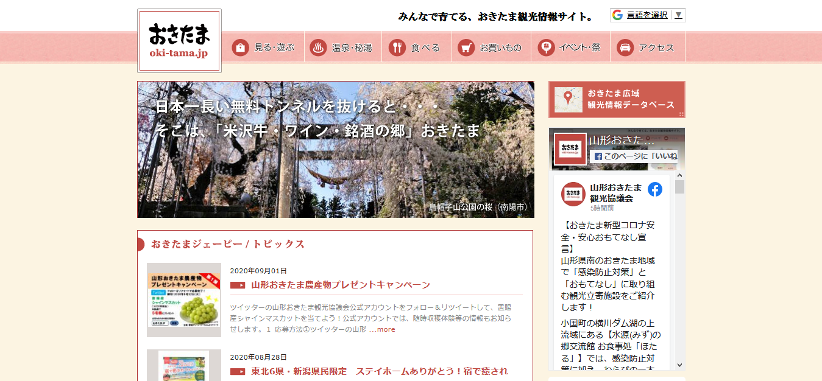This screenshot has height=381, width=822.
Task: Open the 山形おきたま農産物プレゼントキャンペーン article link
Action: point(341,285)
